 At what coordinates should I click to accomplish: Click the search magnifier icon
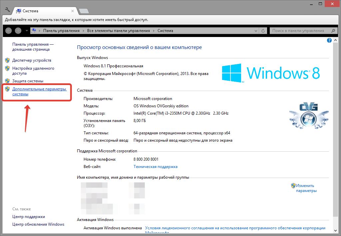coord(333,31)
